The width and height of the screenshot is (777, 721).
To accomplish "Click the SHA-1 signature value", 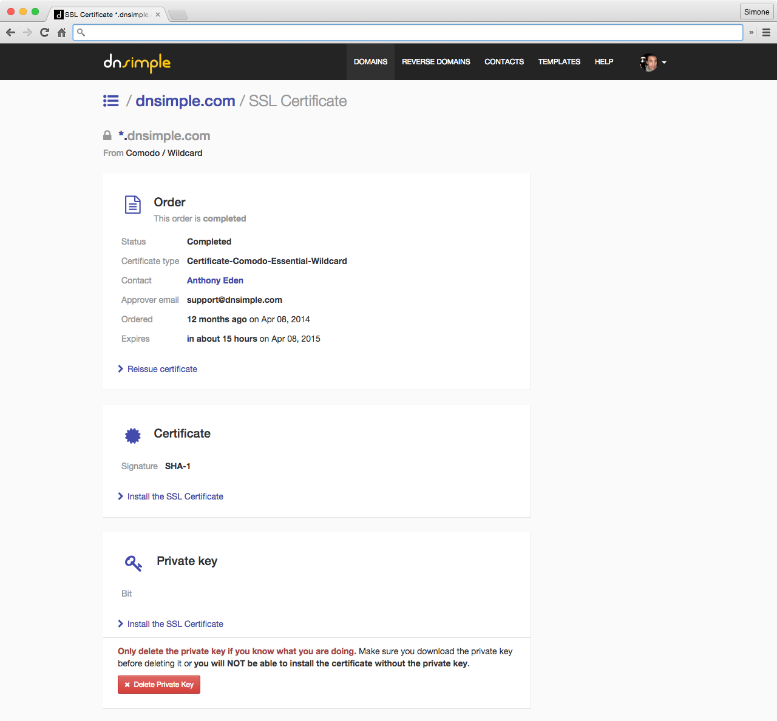I will pos(178,466).
